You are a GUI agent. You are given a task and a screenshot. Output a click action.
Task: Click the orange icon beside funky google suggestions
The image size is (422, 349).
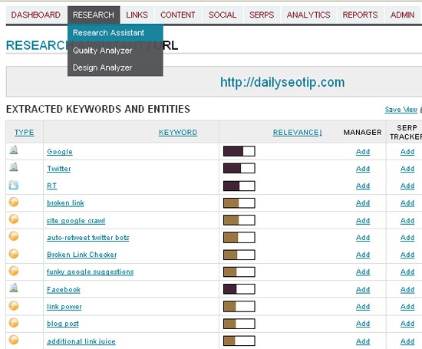tap(14, 271)
